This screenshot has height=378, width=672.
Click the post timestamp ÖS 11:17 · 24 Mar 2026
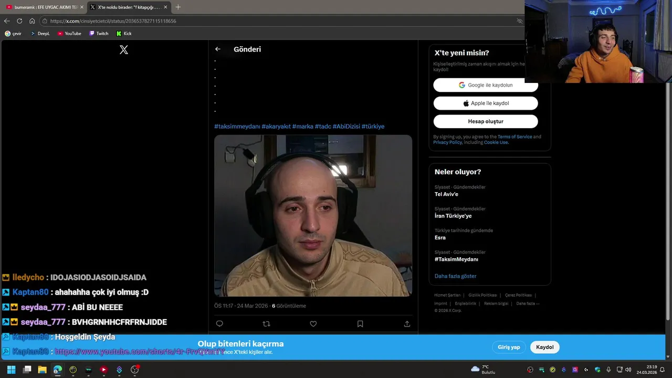point(241,306)
